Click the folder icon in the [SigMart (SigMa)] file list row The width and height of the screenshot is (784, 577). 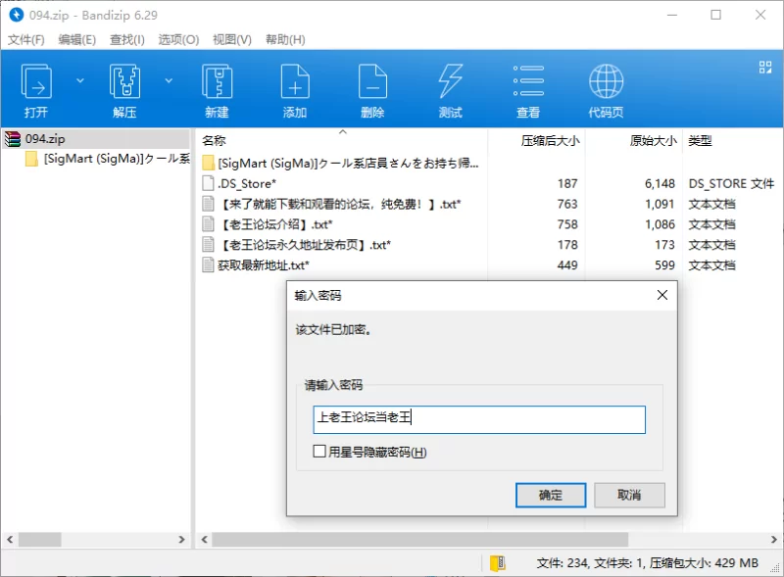pyautogui.click(x=209, y=163)
